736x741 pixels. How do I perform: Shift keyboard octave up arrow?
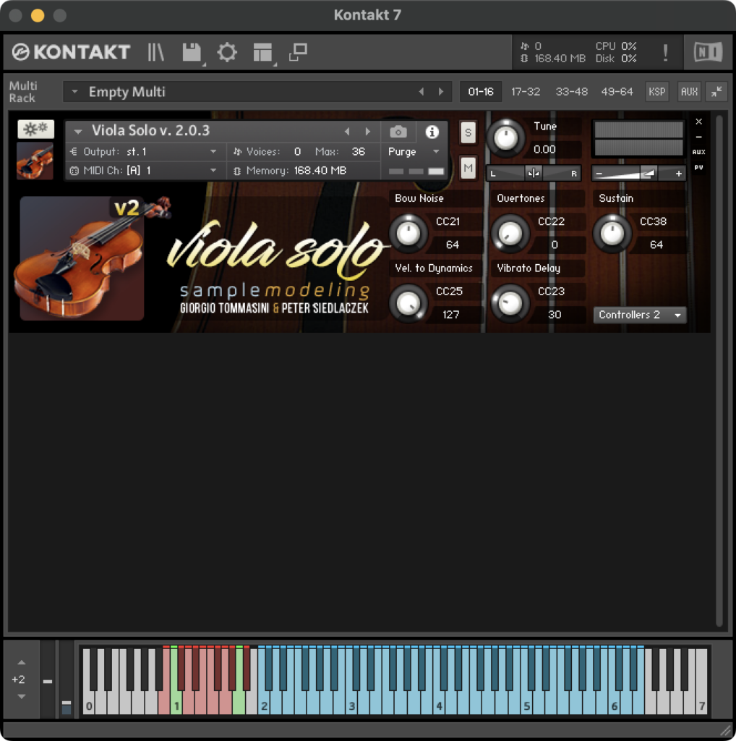pos(22,663)
